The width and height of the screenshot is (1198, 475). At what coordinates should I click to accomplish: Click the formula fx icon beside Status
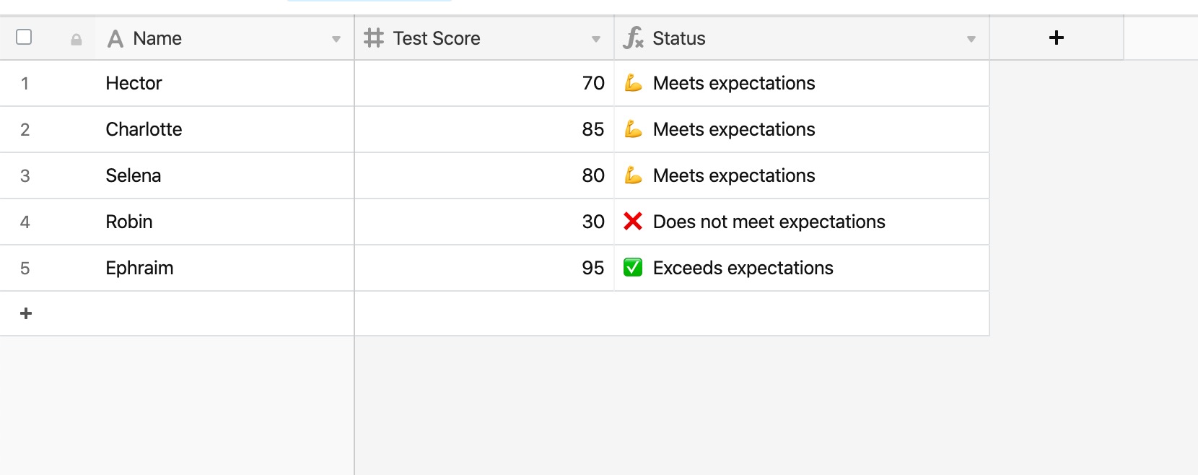click(633, 38)
